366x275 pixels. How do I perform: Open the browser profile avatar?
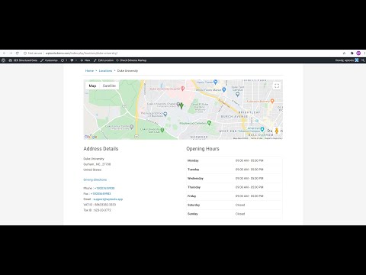tap(358, 53)
